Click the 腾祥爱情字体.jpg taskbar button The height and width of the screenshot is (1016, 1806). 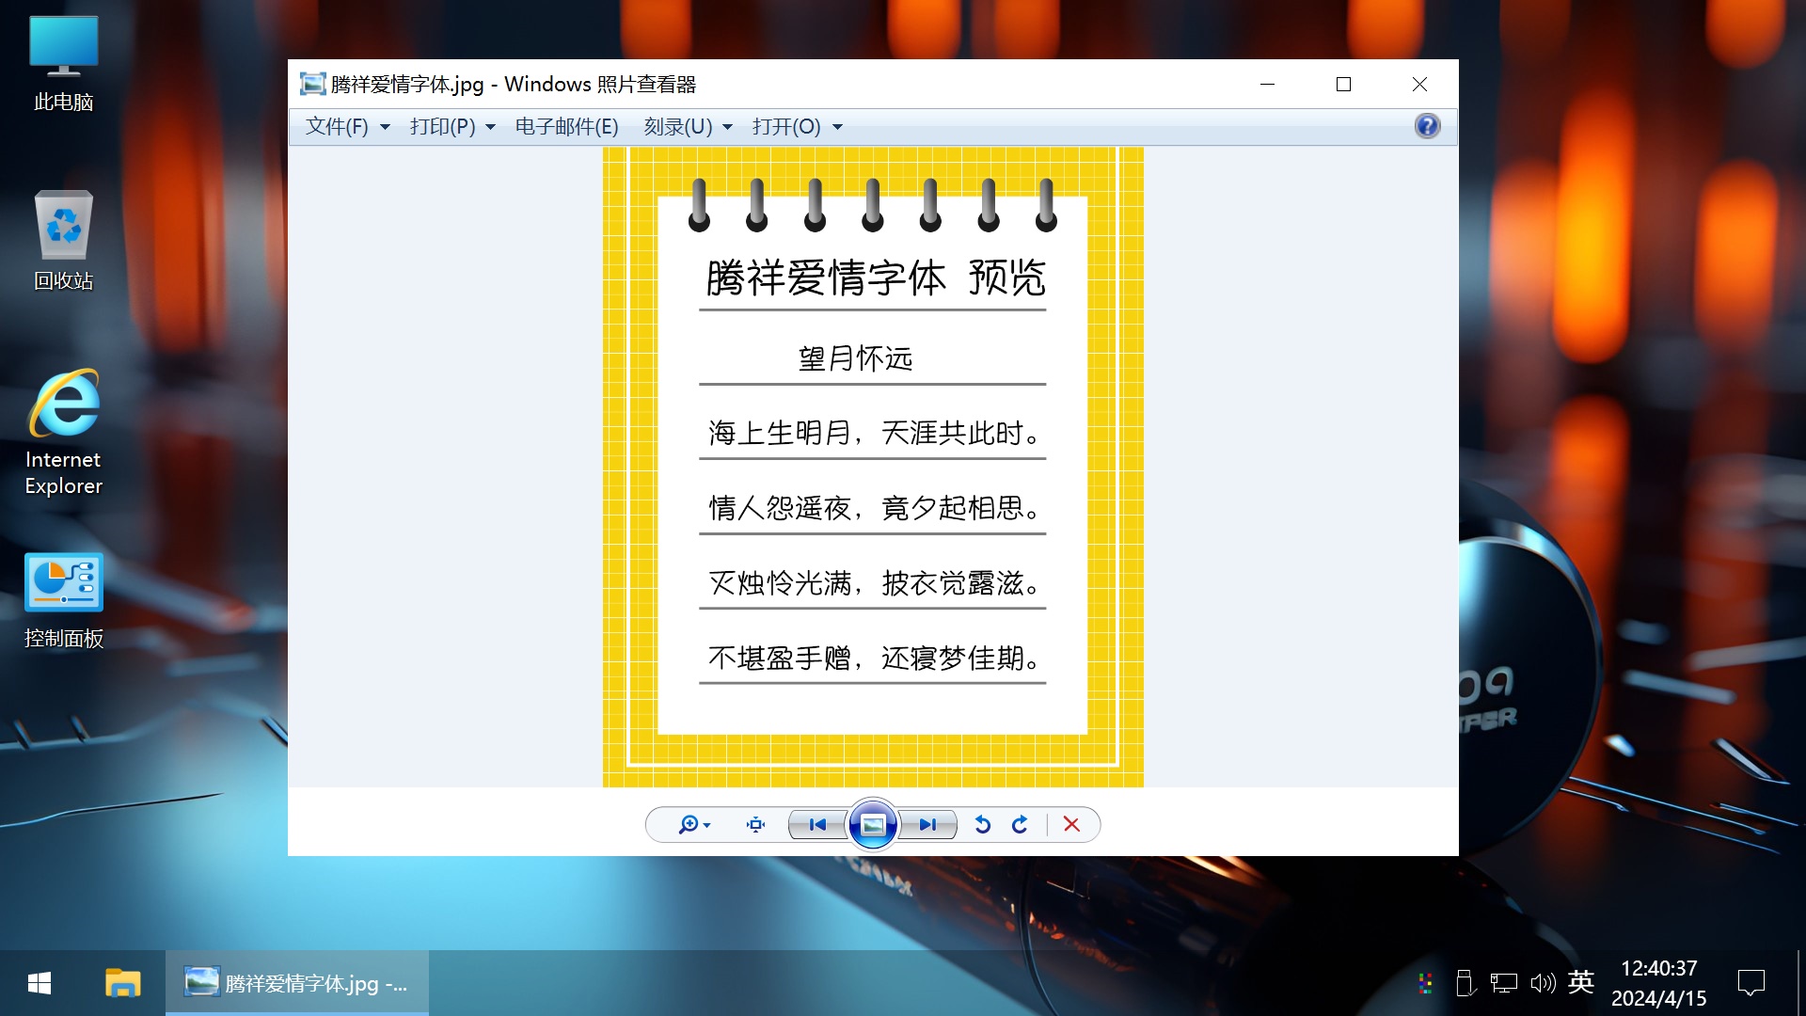297,983
